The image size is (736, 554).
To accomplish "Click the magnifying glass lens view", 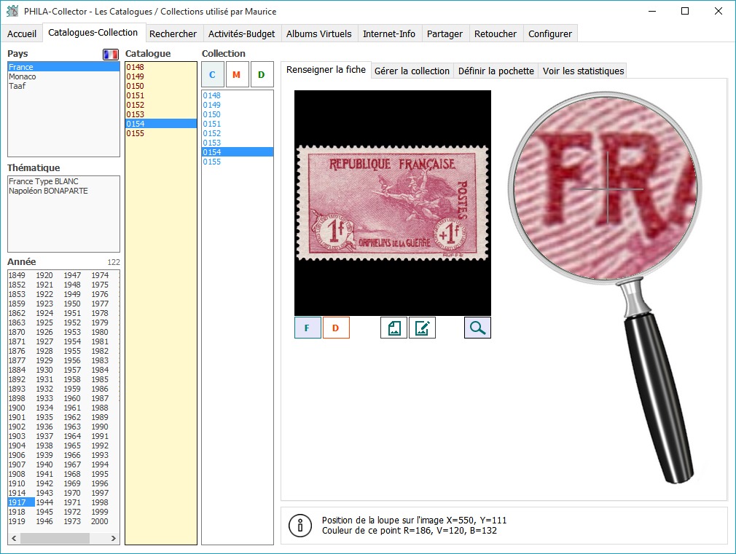I will 605,189.
